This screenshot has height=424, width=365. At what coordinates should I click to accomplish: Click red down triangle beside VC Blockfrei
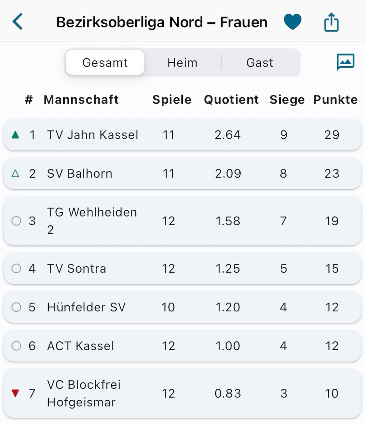pos(15,393)
